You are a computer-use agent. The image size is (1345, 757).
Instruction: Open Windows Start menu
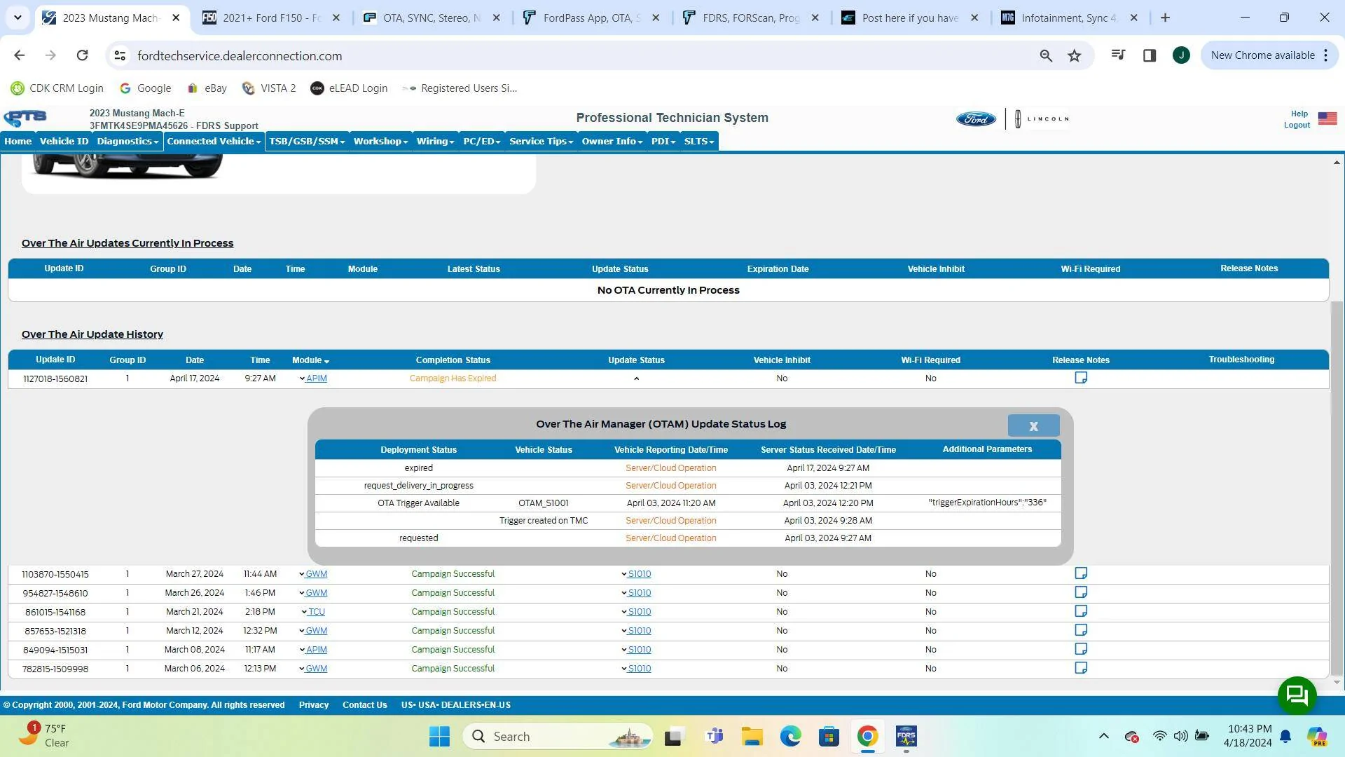(x=439, y=737)
